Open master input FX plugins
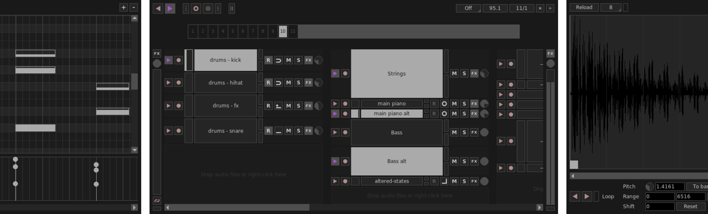This screenshot has width=708, height=214. [x=157, y=53]
